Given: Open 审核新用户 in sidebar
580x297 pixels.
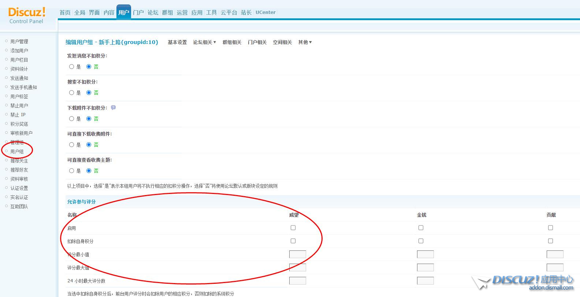Looking at the screenshot, I should 21,133.
